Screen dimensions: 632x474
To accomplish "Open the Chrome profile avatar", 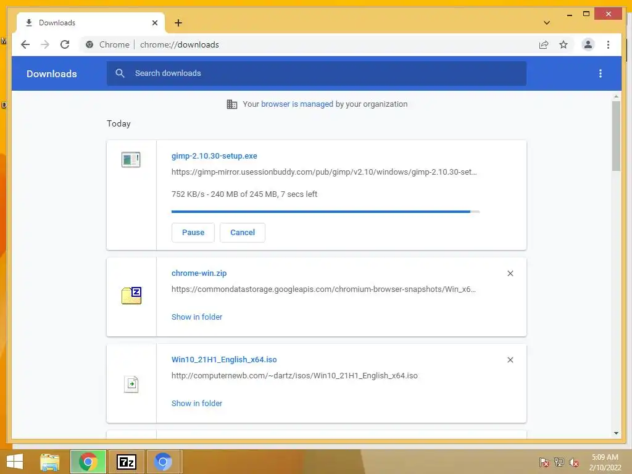I will pos(588,44).
